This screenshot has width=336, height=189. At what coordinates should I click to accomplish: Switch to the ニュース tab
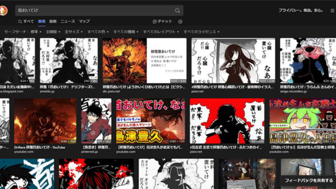tap(68, 21)
